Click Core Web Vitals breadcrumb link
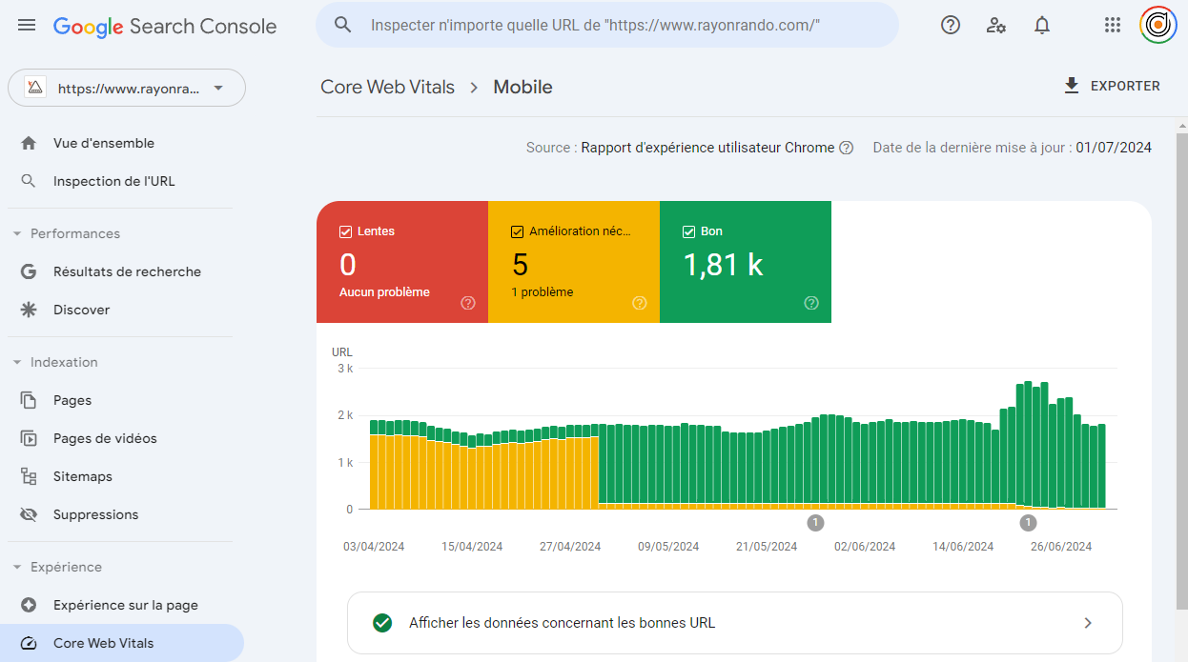1188x662 pixels. pos(388,87)
